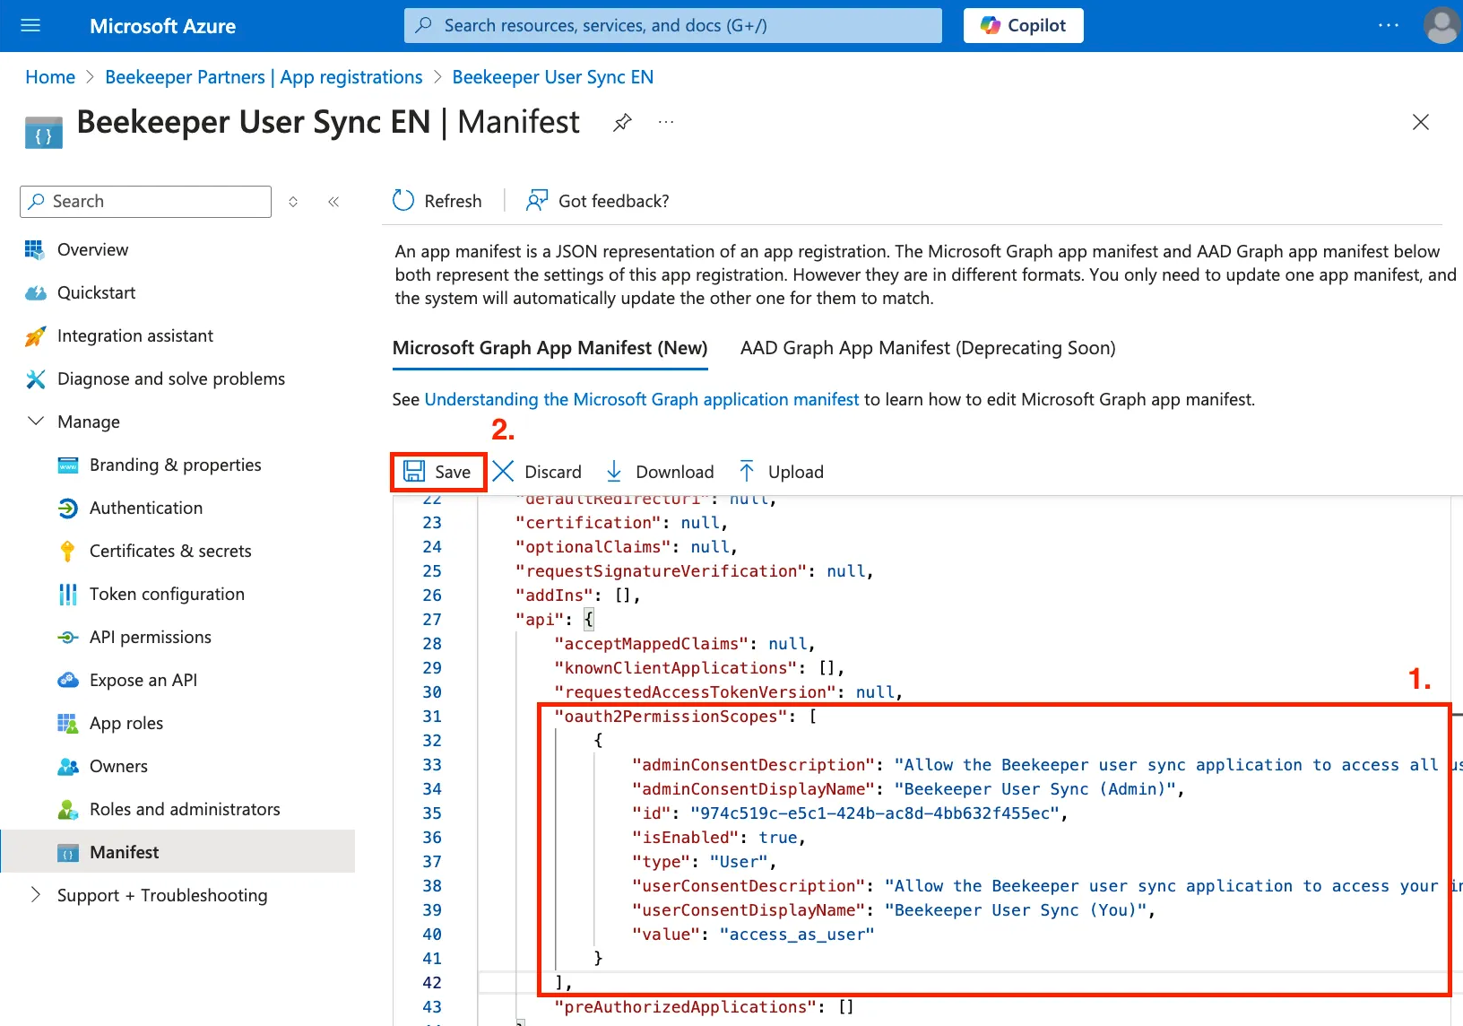Click the Copilot button in header
Screen dimensions: 1463x1026
point(1023,25)
